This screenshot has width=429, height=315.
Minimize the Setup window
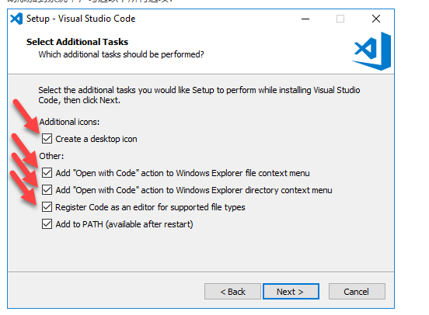pyautogui.click(x=305, y=19)
